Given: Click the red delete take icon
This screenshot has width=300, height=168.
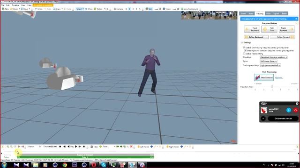Looking at the screenshot, I should click(x=131, y=147).
